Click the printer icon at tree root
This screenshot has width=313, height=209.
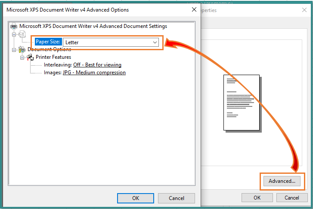(x=14, y=26)
